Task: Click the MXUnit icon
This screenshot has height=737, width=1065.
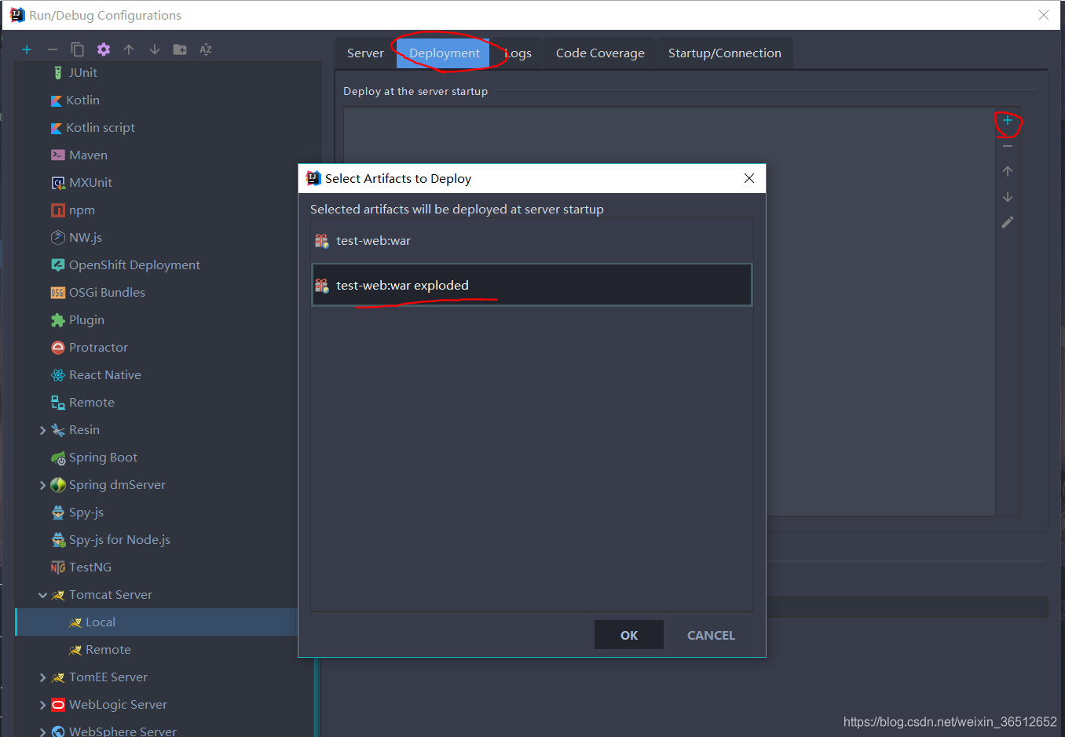Action: (x=58, y=183)
